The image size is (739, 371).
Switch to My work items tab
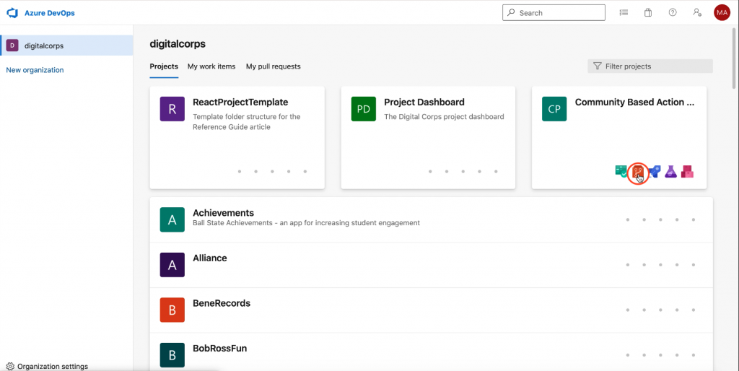211,66
